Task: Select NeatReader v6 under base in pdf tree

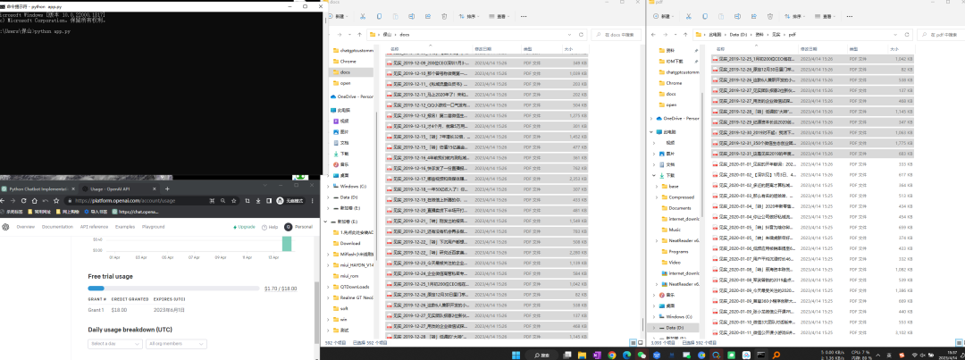Action: (682, 240)
